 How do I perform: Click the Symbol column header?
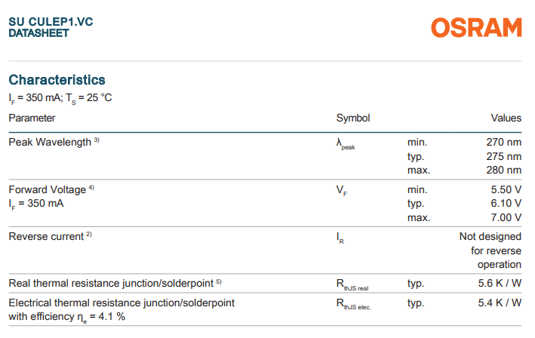pos(352,118)
